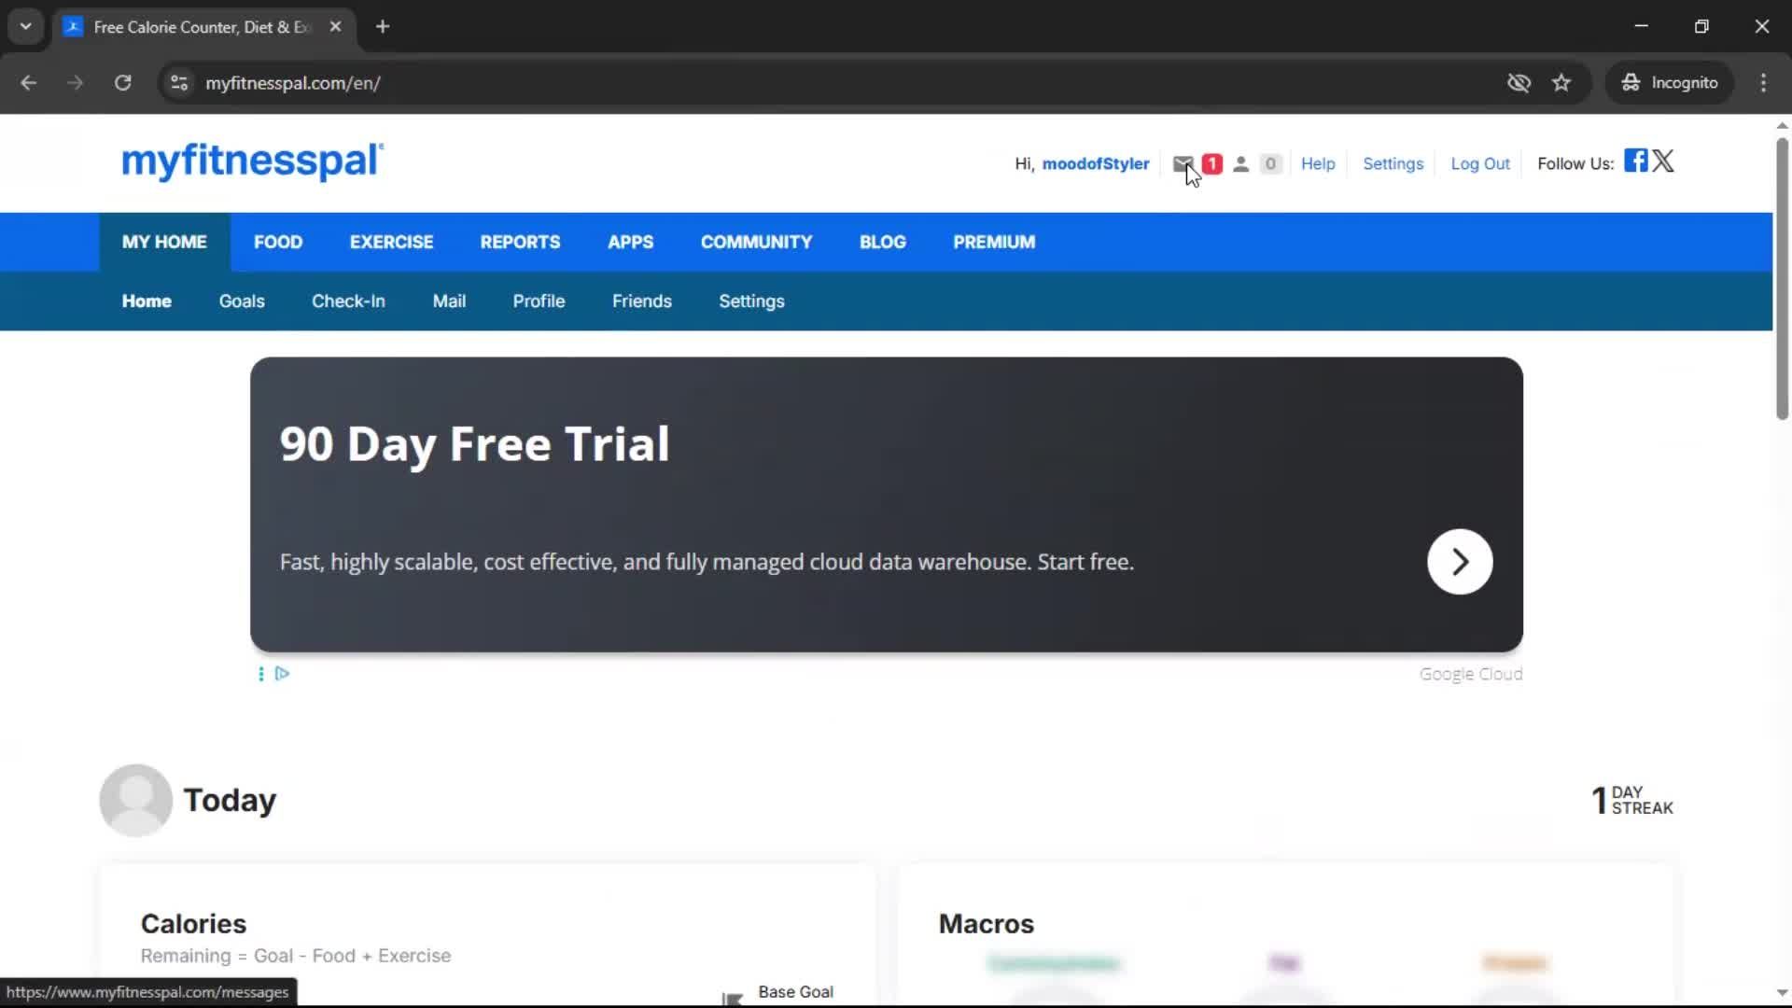The height and width of the screenshot is (1008, 1792).
Task: Open the APPS main tab
Action: click(x=630, y=242)
